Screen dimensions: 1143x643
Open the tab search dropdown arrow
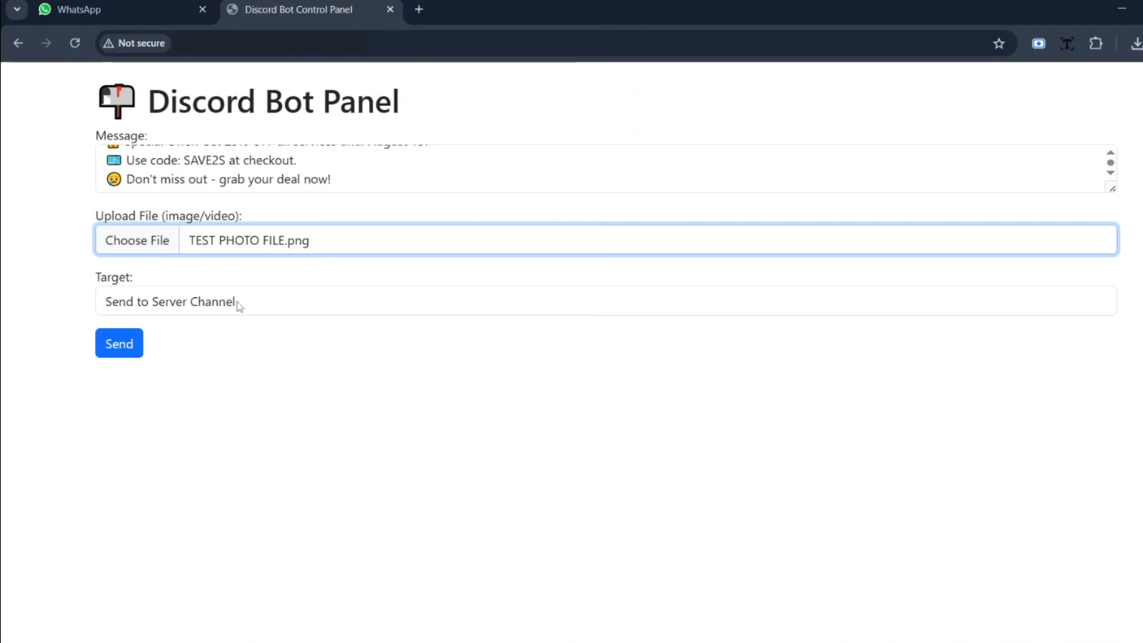pos(17,10)
